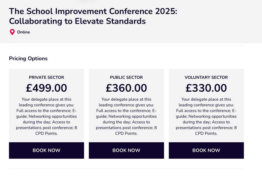Screen dimensions: 262x179
Task: Click the Public Sector heading
Action: point(126,77)
